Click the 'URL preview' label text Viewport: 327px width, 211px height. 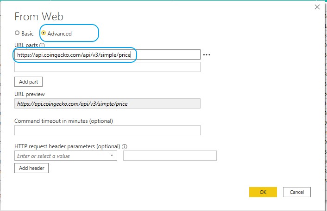30,94
